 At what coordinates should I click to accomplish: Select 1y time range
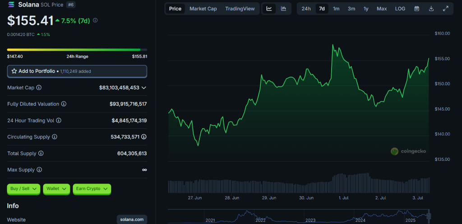click(x=366, y=9)
